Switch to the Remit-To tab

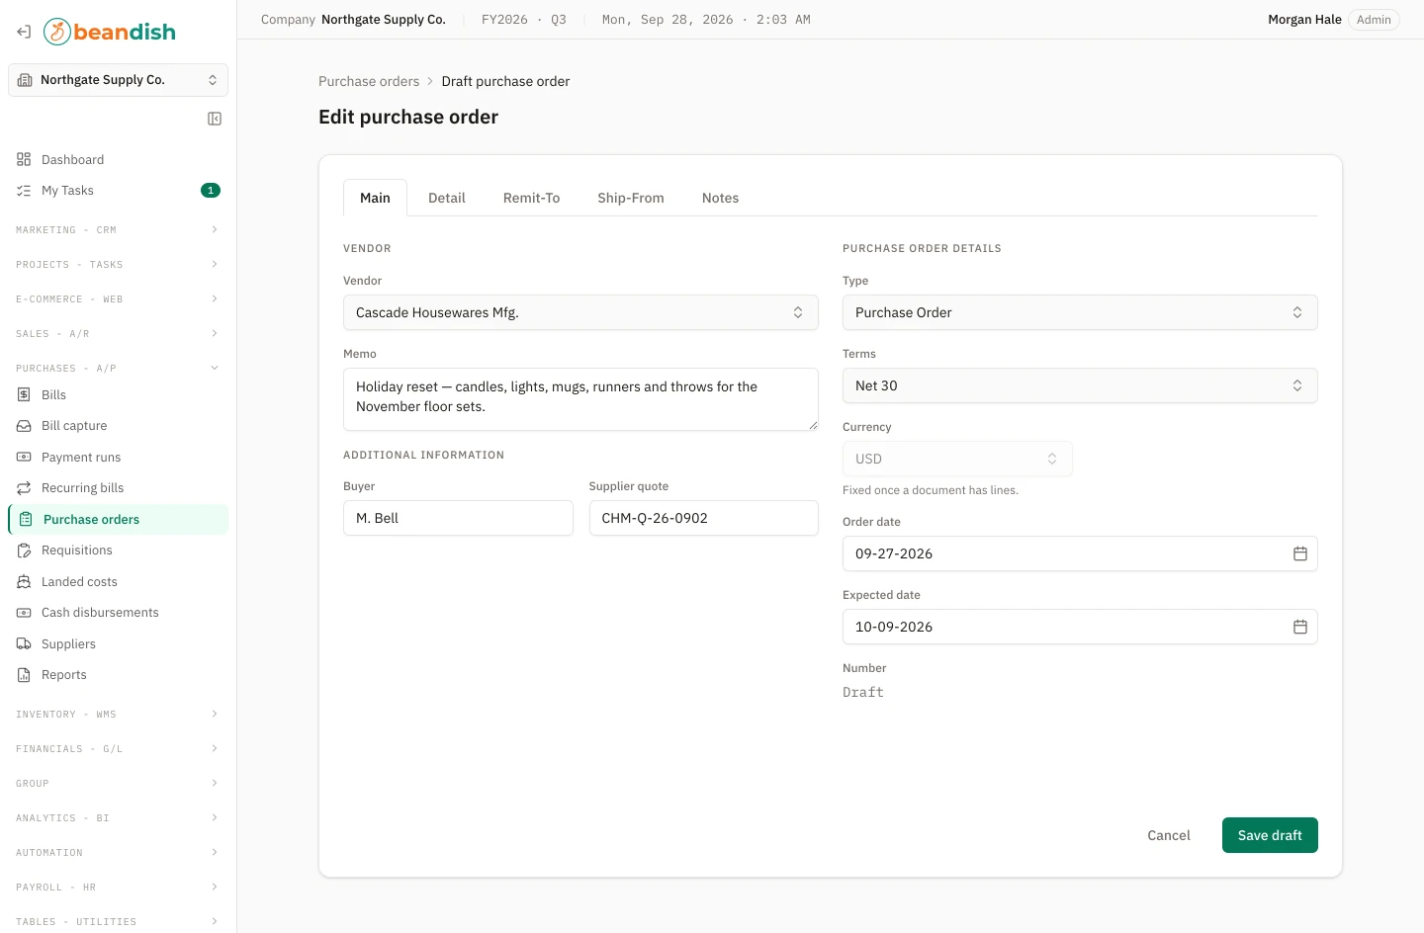point(531,198)
